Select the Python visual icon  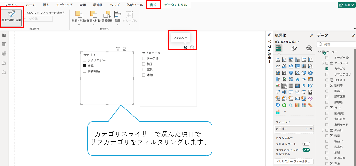pyautogui.click(x=310, y=86)
